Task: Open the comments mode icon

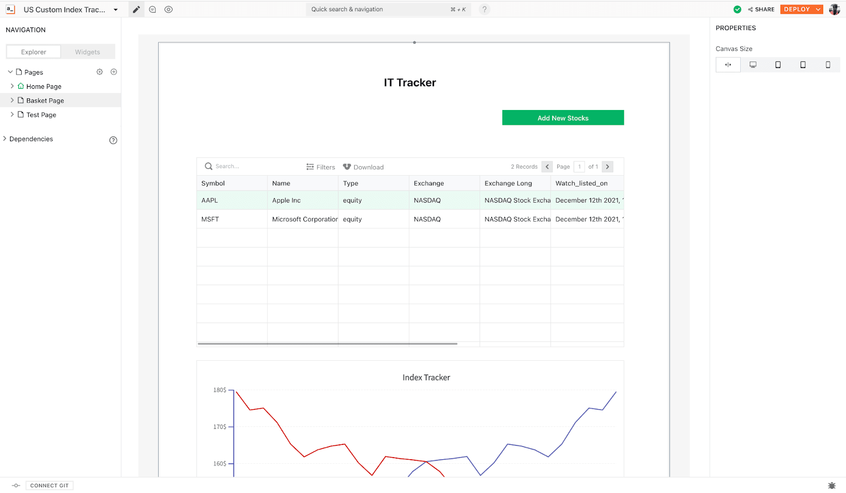Action: (x=152, y=10)
